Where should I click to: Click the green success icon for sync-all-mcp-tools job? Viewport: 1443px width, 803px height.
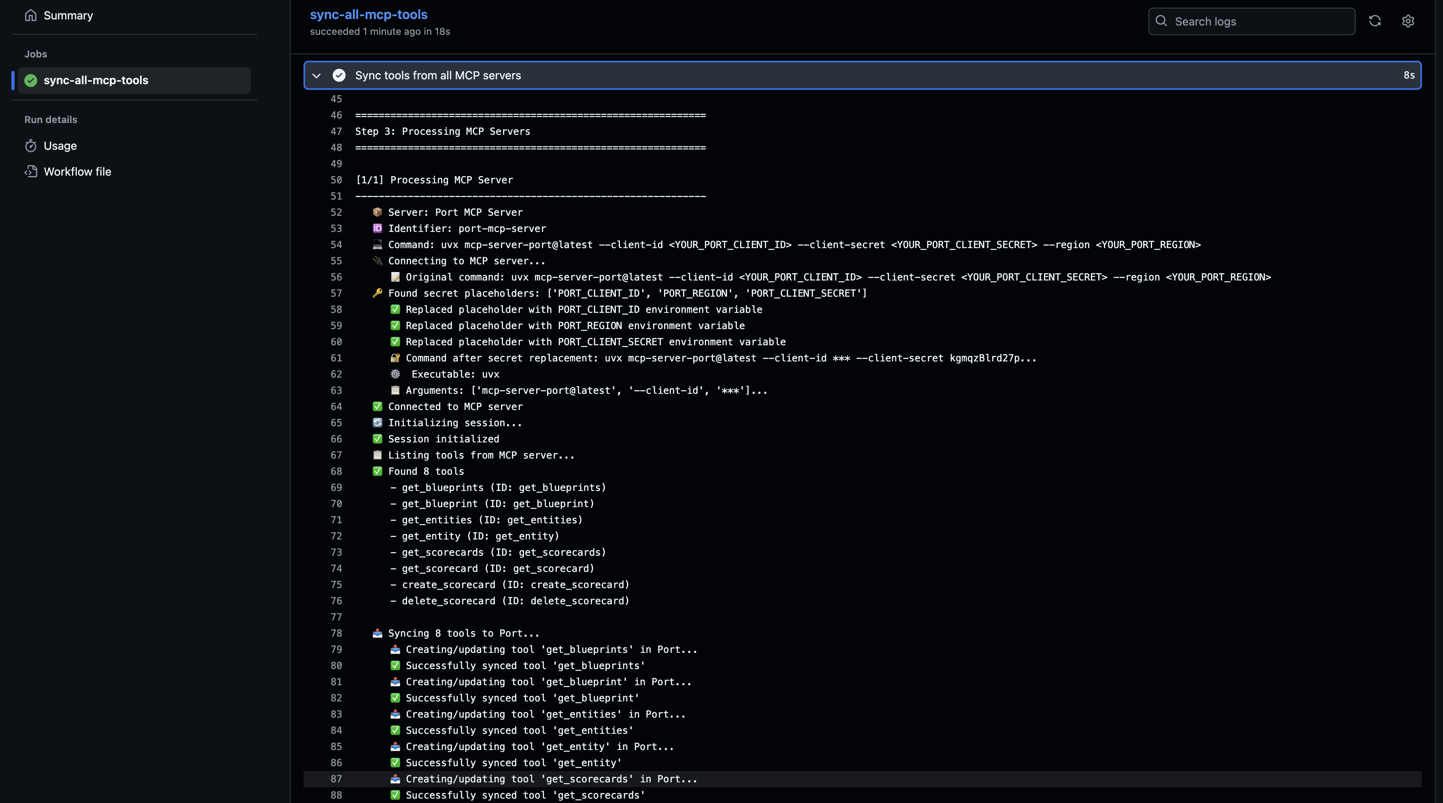tap(31, 80)
